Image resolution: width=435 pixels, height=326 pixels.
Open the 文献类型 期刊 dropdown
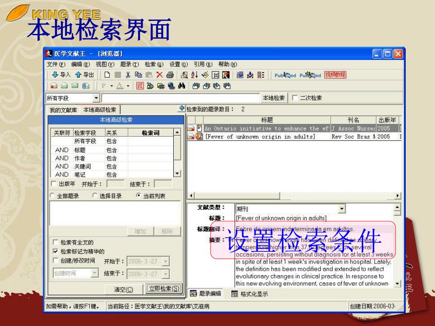pyautogui.click(x=342, y=209)
